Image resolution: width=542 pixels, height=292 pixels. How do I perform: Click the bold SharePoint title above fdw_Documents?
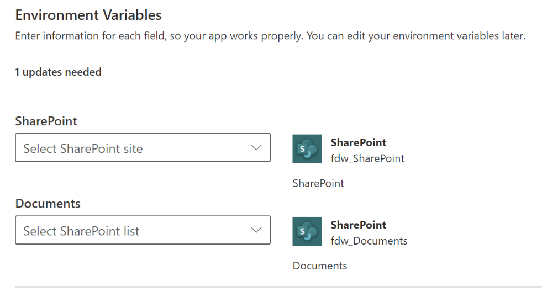[x=358, y=225]
